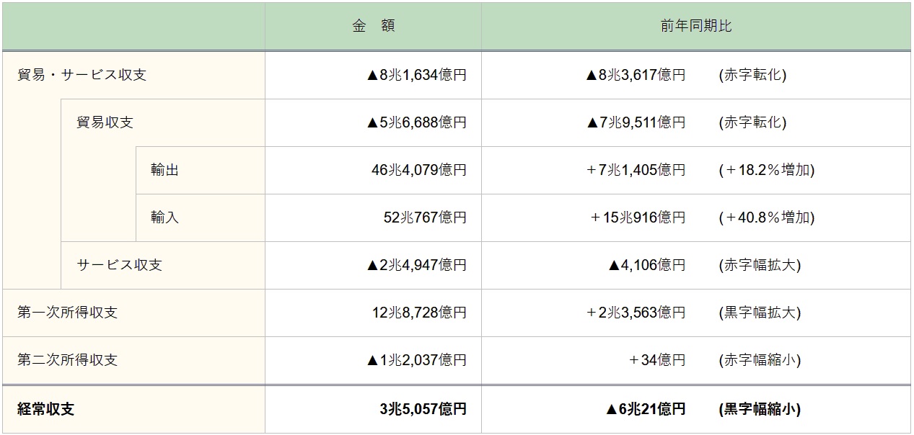The image size is (914, 435).
Task: Click the 輸入 row label
Action: pyautogui.click(x=165, y=217)
